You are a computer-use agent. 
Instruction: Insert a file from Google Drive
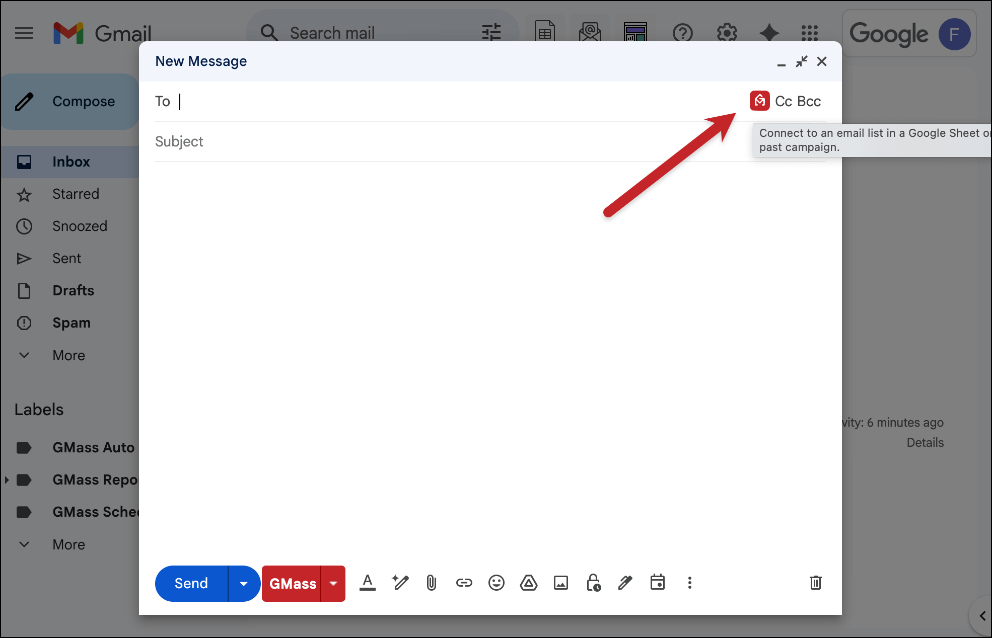[x=528, y=583]
